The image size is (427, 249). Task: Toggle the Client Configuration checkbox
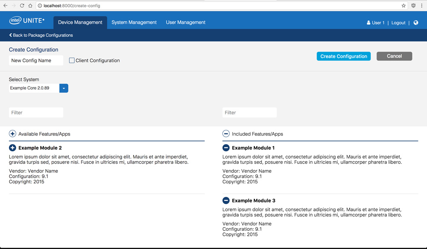[72, 61]
